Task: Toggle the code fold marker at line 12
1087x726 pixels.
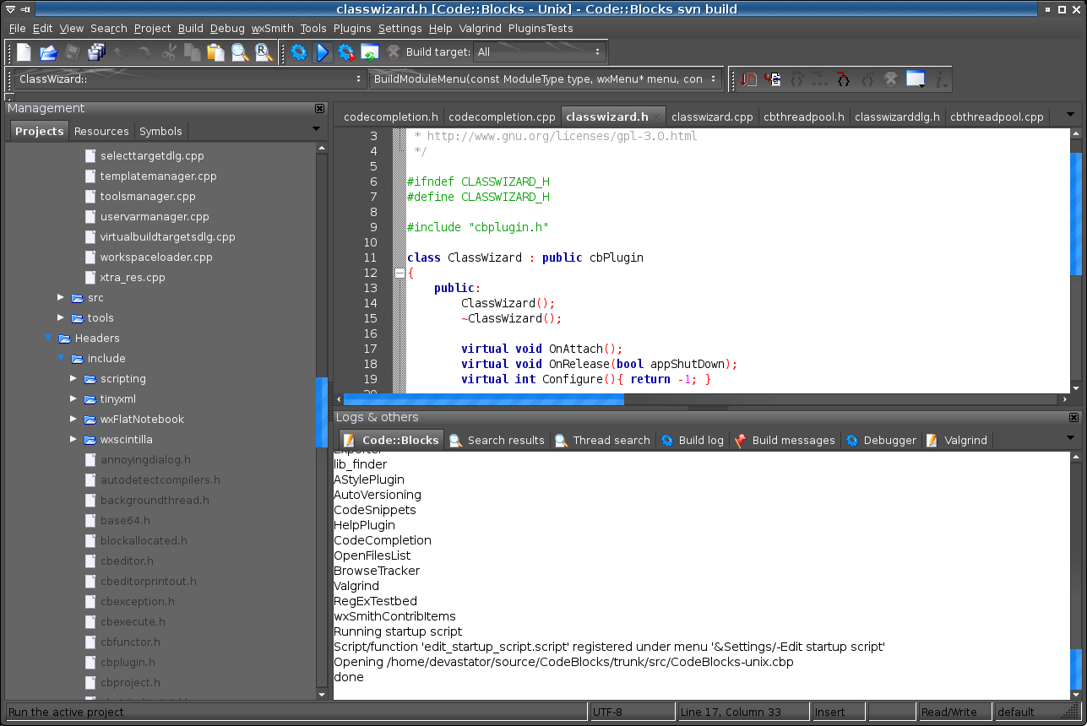Action: pyautogui.click(x=399, y=273)
